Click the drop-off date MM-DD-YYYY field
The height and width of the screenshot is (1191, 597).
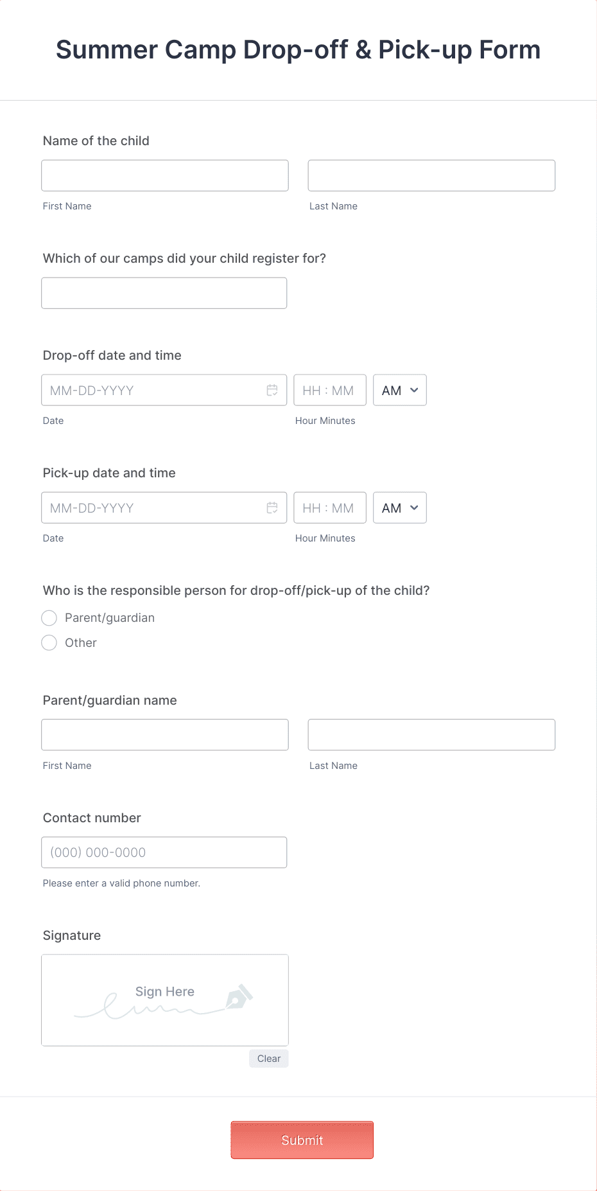(164, 390)
